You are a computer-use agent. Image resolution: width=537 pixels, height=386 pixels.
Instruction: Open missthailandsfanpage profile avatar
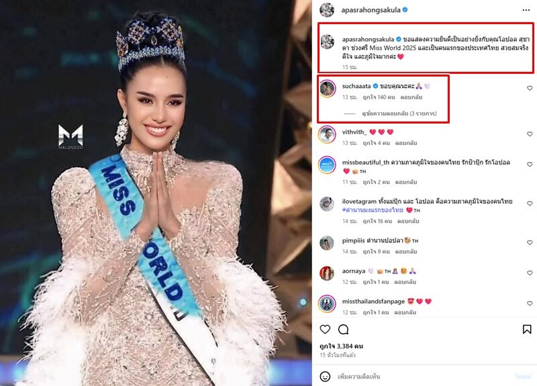327,303
